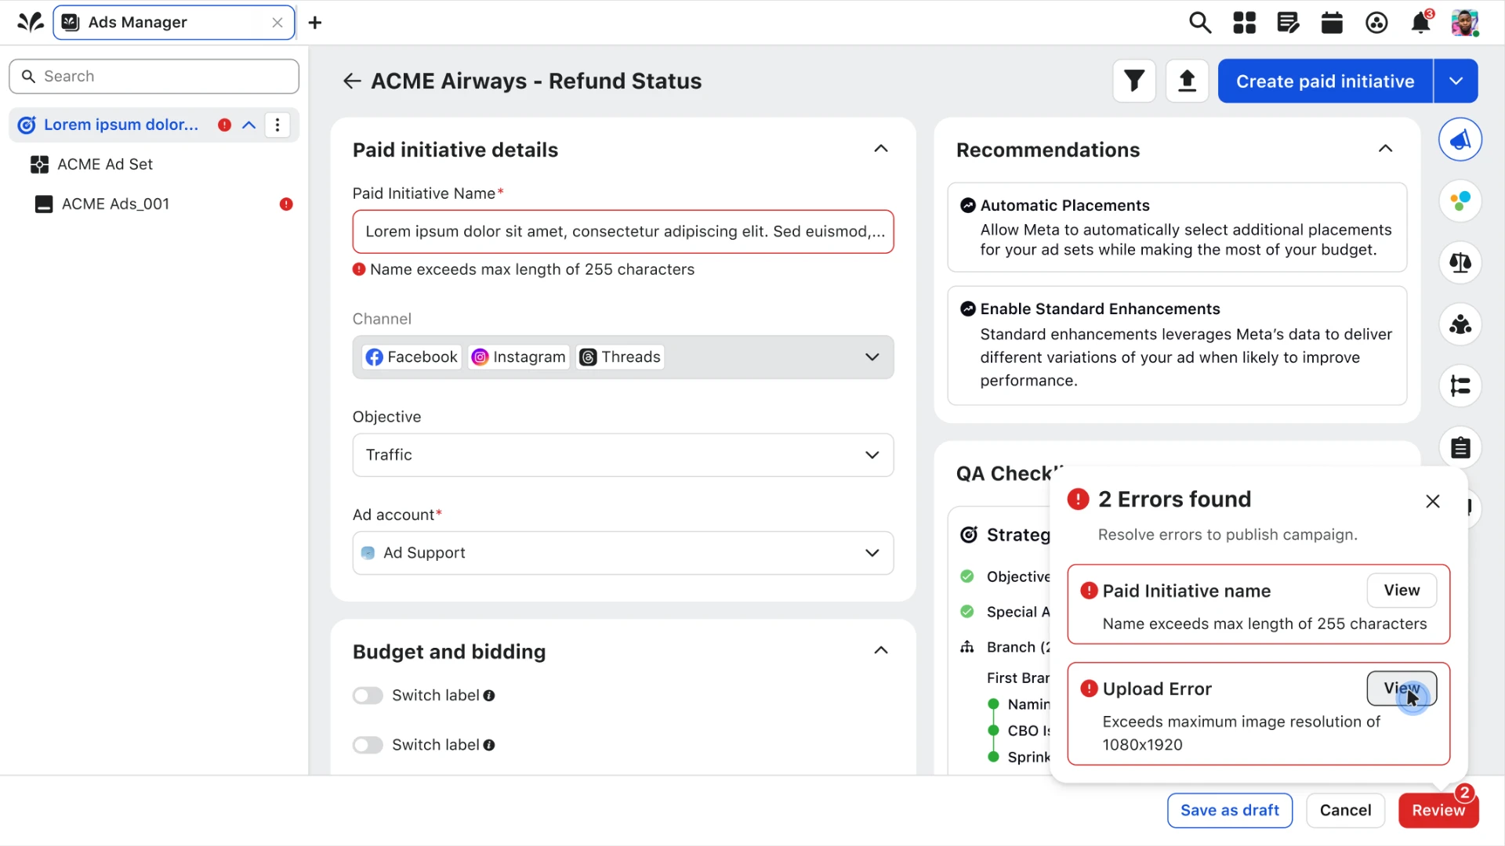Click the sidebar Search field
This screenshot has width=1505, height=846.
click(154, 76)
